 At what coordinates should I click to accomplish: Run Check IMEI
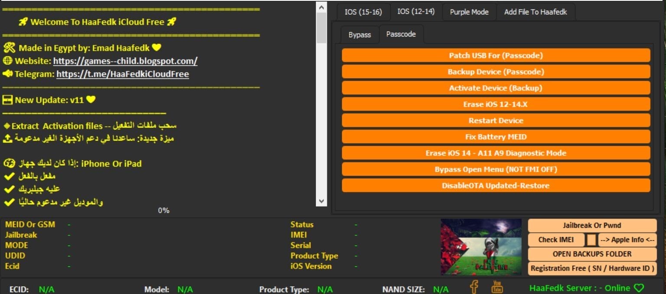tap(556, 239)
